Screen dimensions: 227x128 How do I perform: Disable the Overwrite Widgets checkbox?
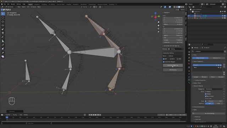tap(164, 62)
